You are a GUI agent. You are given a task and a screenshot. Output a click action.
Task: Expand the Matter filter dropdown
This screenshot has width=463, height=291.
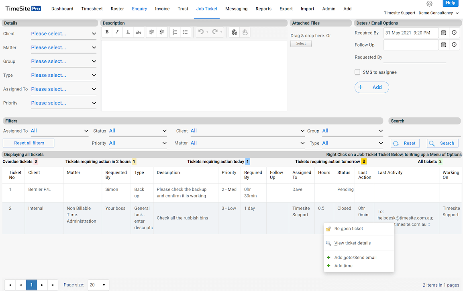point(247,143)
